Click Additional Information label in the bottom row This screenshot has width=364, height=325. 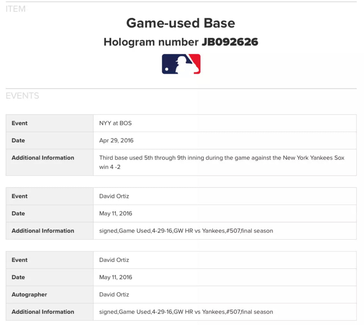[x=43, y=312]
